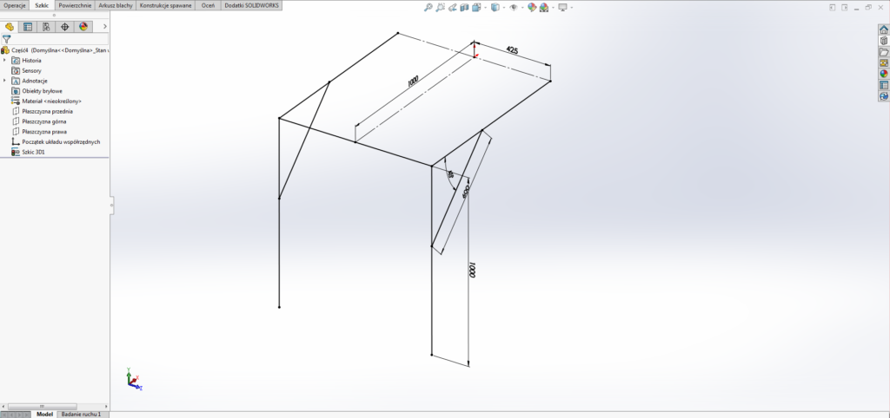This screenshot has width=890, height=418.
Task: Click the 45 degree angle dimension
Action: [x=451, y=174]
